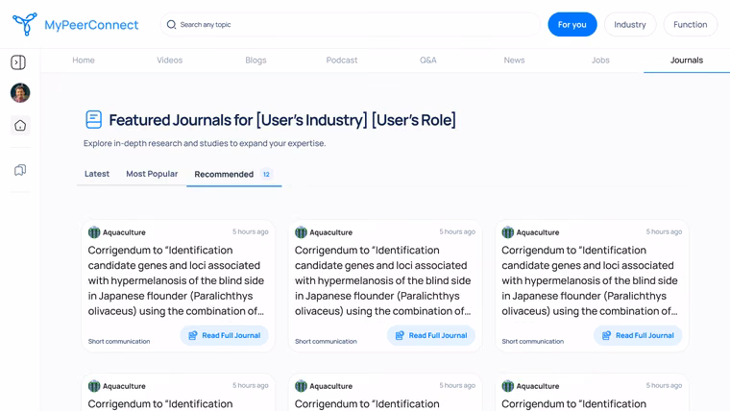Viewport: 730px width, 411px height.
Task: Click 5 hours ago on middle top card
Action: tap(457, 231)
